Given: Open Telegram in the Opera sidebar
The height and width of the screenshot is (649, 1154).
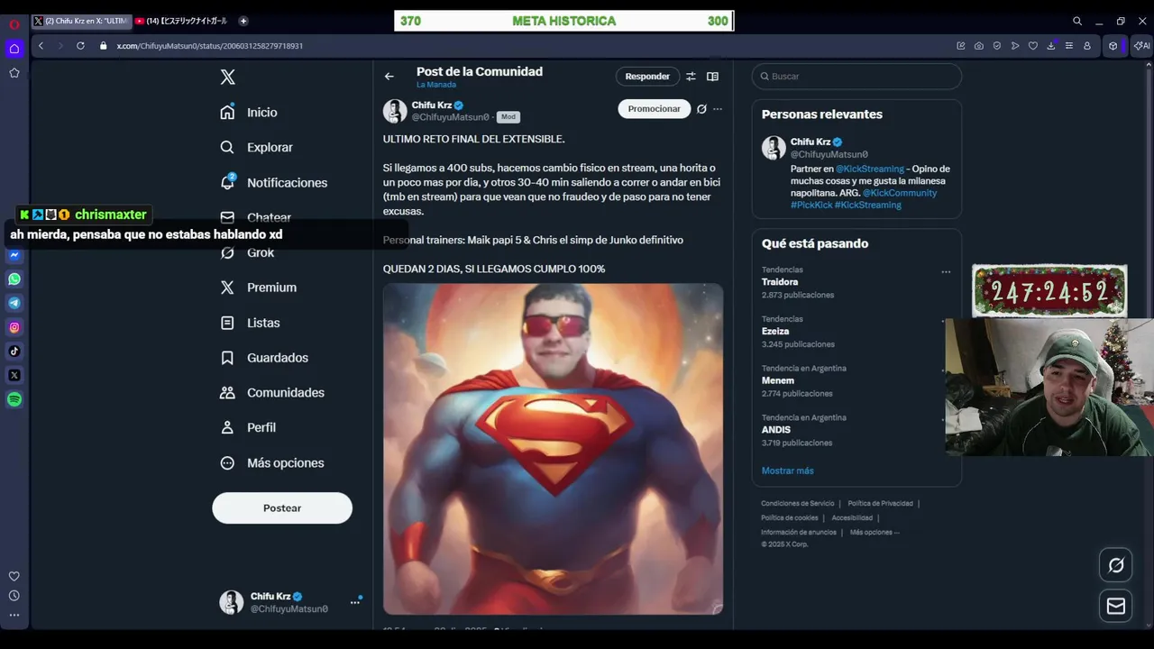Looking at the screenshot, I should pos(14,303).
